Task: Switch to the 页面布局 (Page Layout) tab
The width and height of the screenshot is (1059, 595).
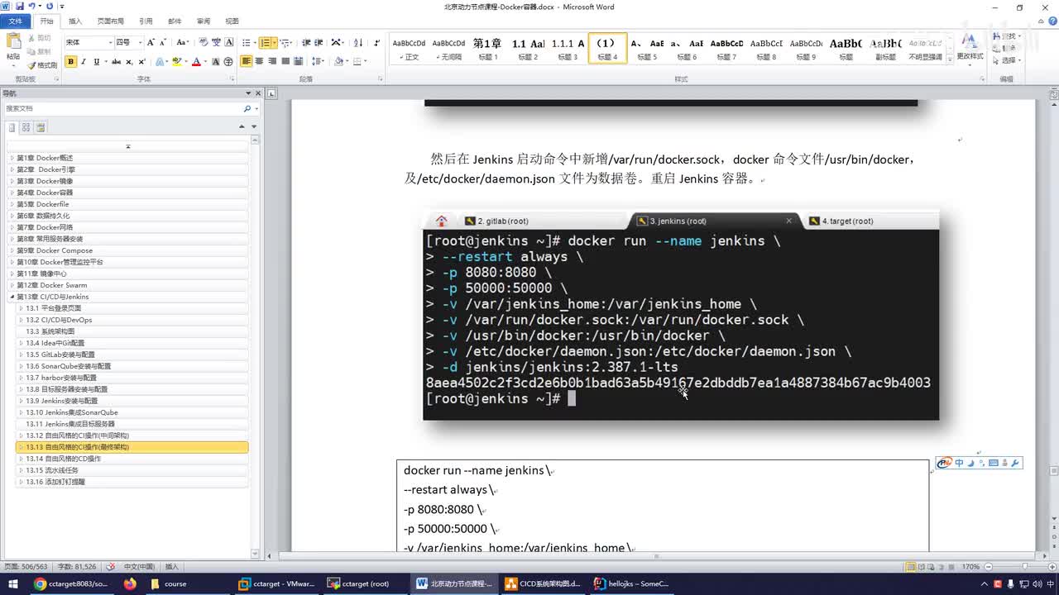Action: pyautogui.click(x=110, y=21)
